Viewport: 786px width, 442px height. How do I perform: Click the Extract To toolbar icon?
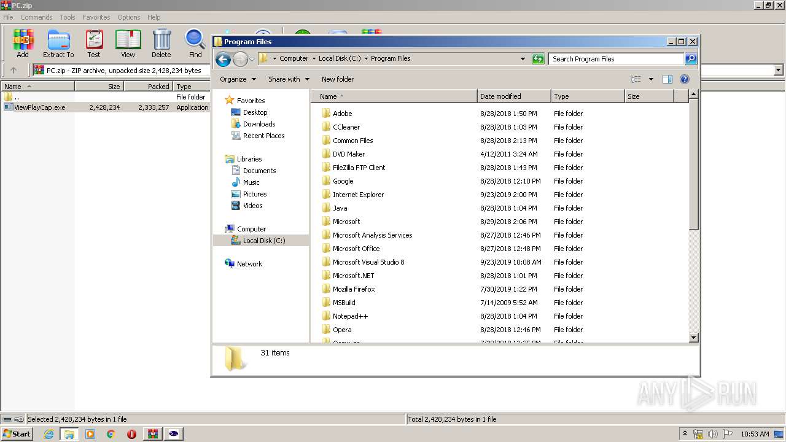[58, 43]
